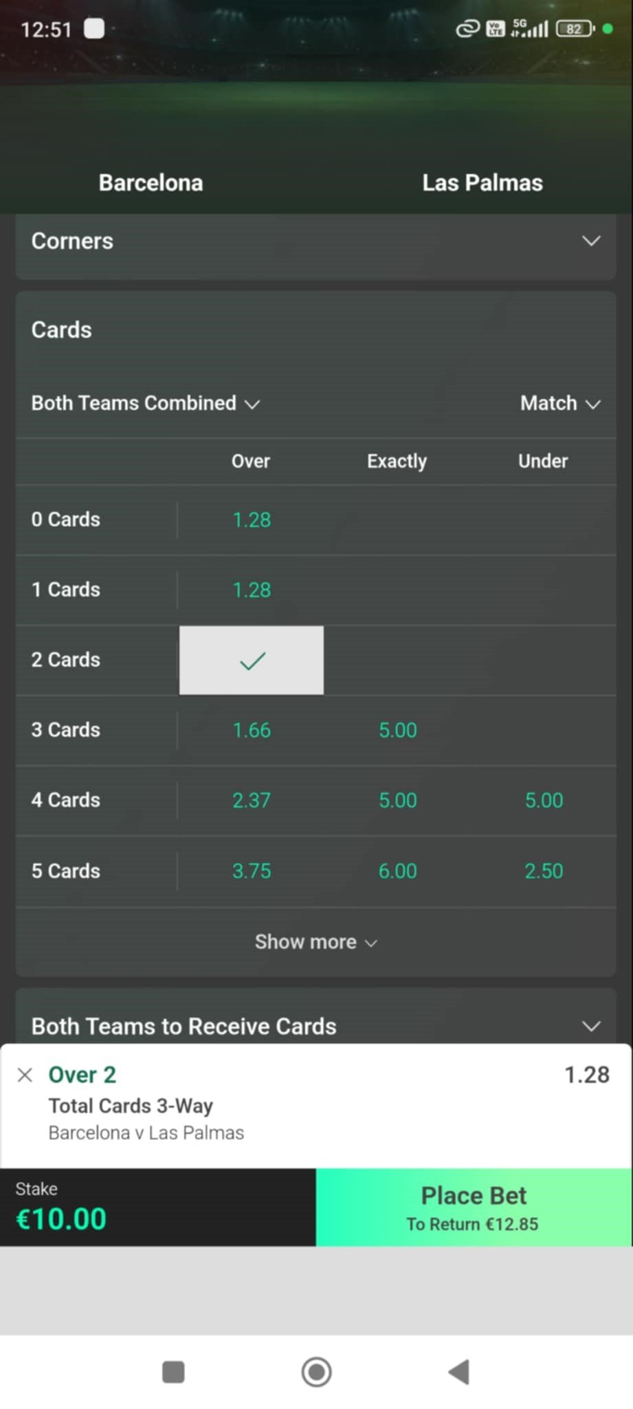The width and height of the screenshot is (633, 1409).
Task: Tap the Android back navigation icon
Action: 459,1371
